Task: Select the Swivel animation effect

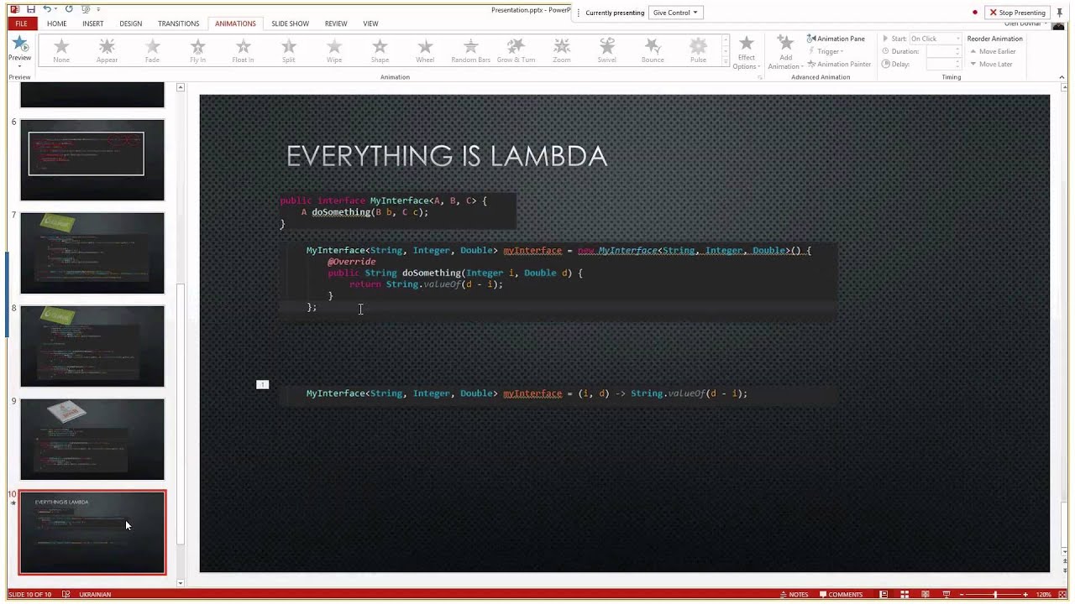Action: pyautogui.click(x=606, y=50)
